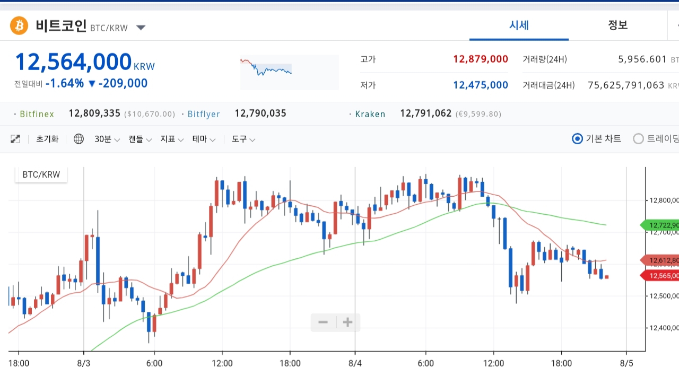This screenshot has height=367, width=679.
Task: Switch to the 정보 tab
Action: 617,25
